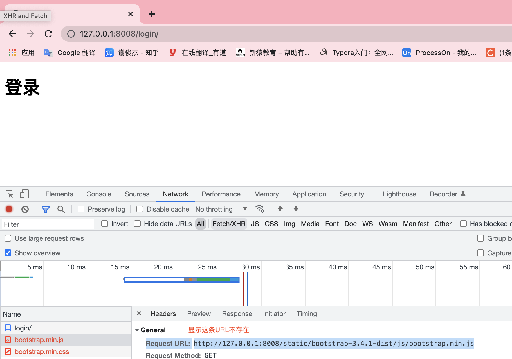Reload the login page
The image size is (512, 359).
pyautogui.click(x=49, y=34)
